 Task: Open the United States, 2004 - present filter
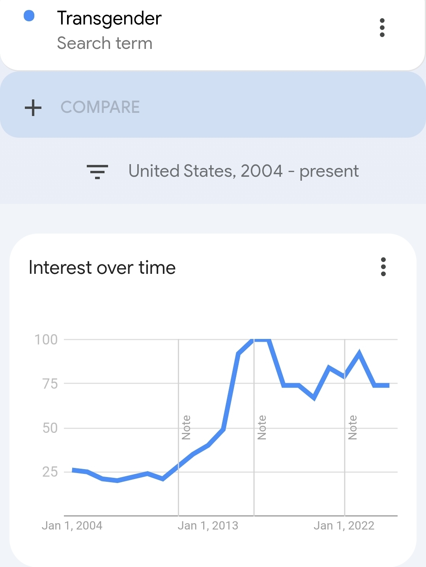click(x=243, y=171)
